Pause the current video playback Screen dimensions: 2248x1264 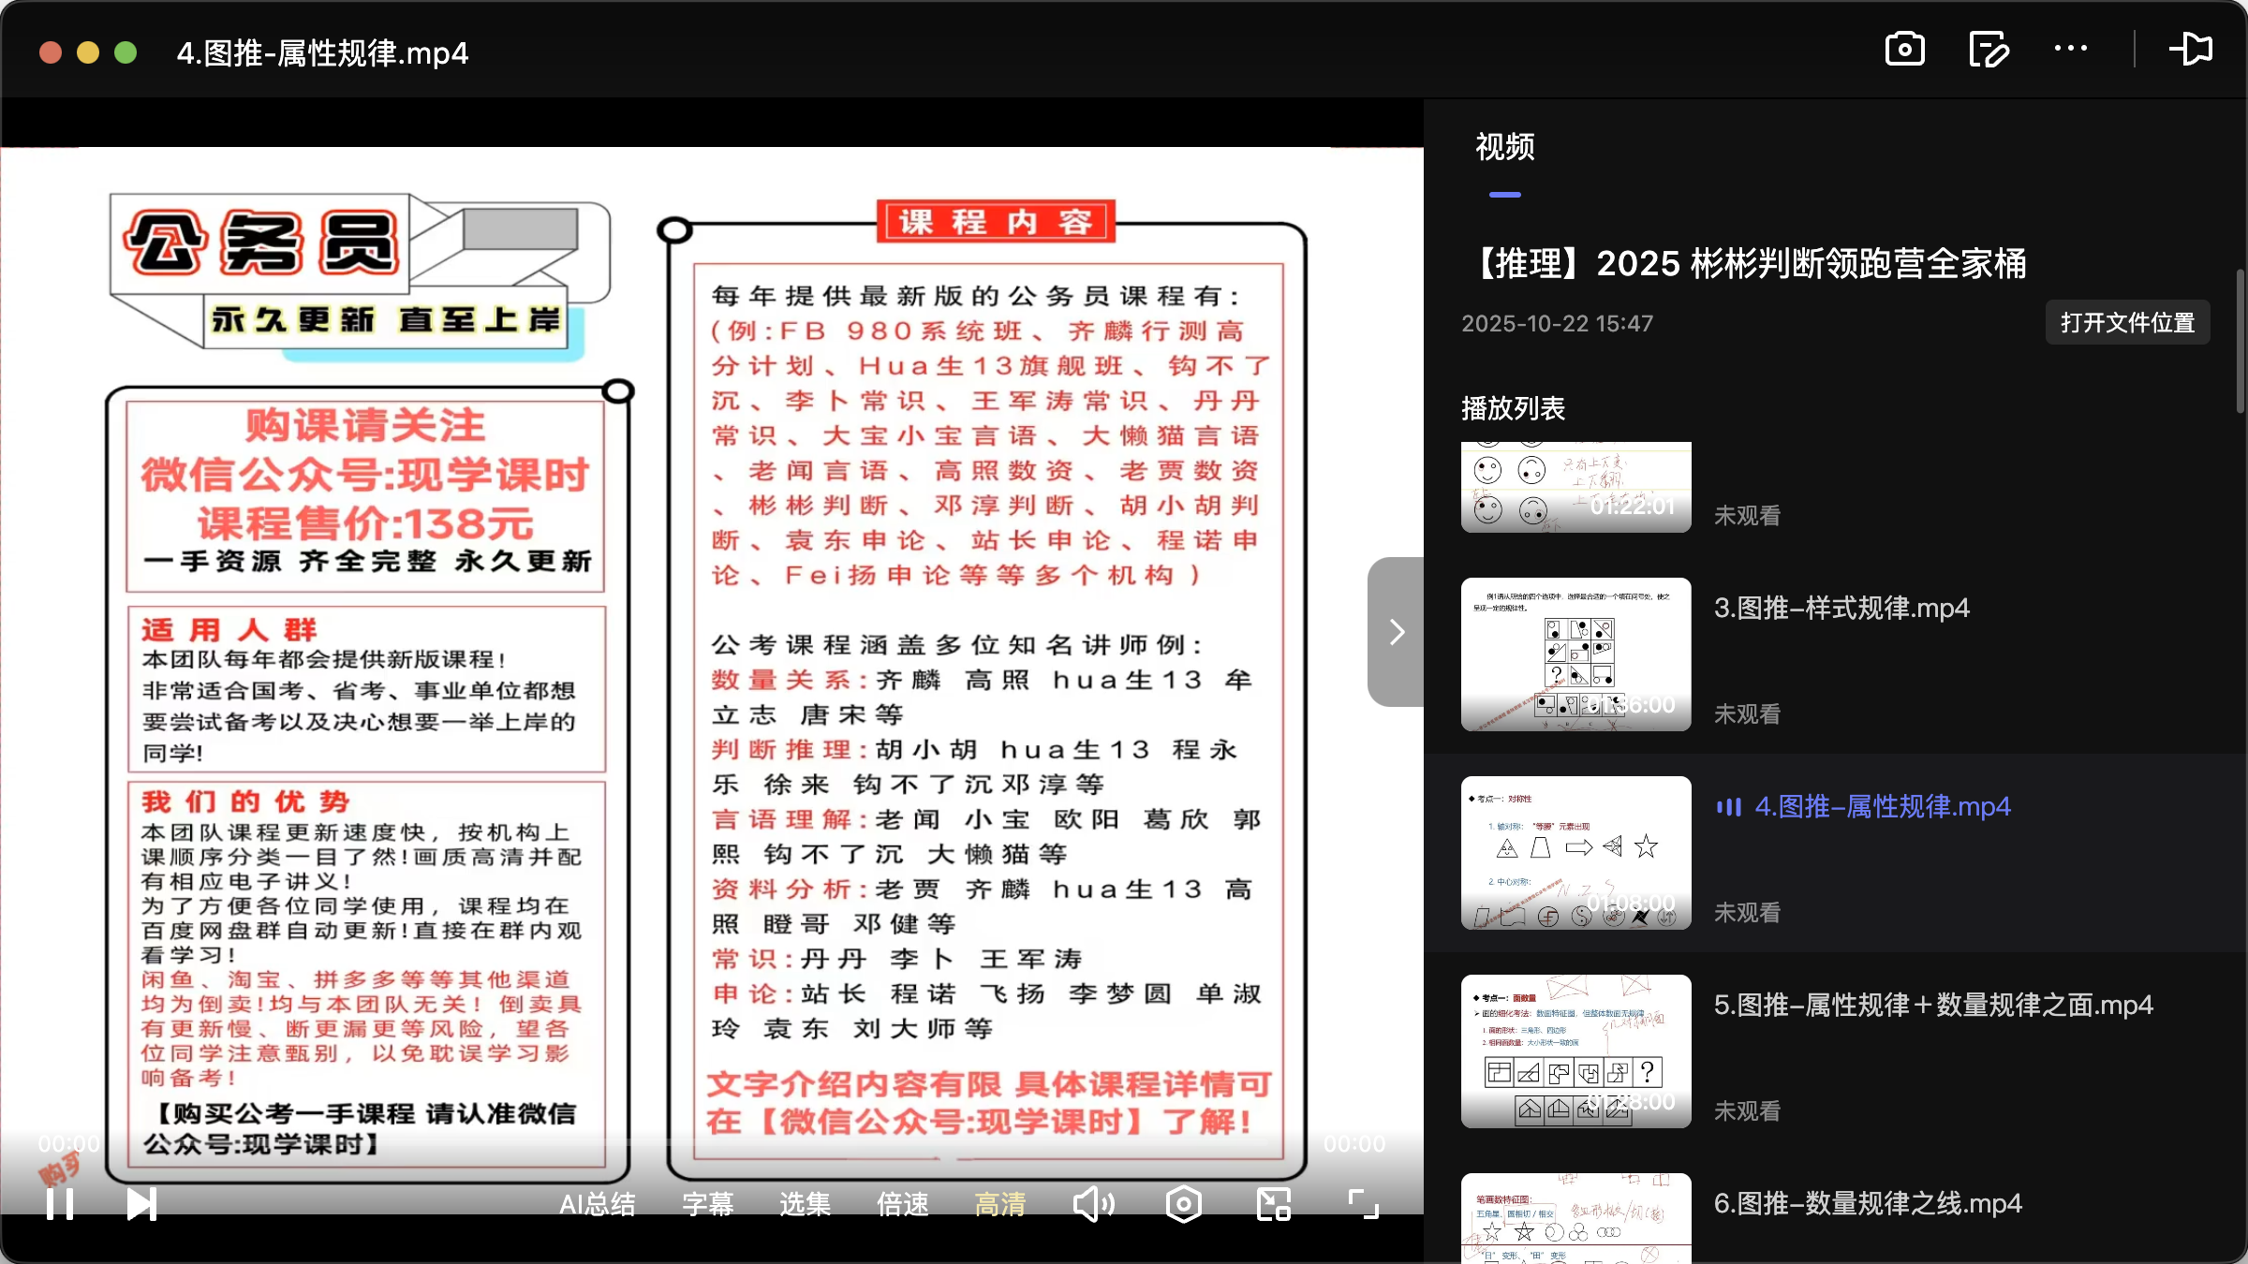click(60, 1204)
